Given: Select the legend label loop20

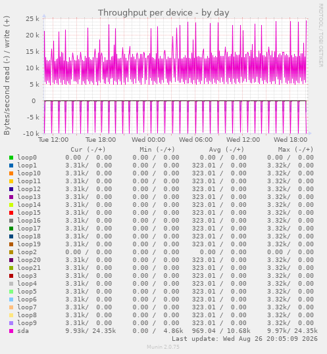Looking at the screenshot, I should 29,260.
